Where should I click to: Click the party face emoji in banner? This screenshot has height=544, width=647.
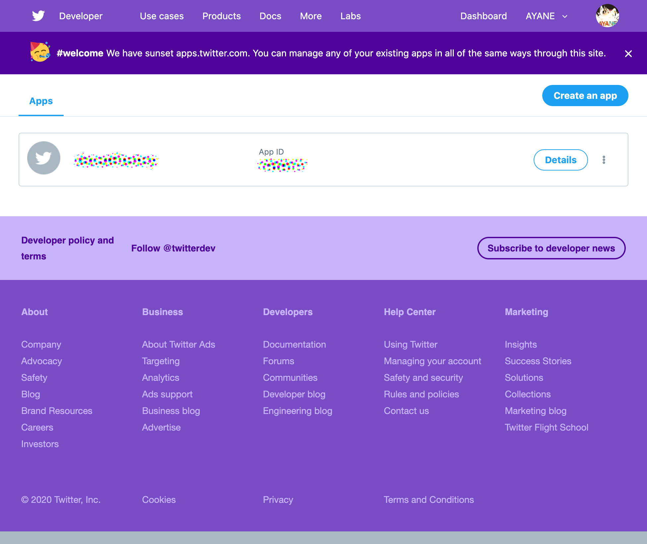click(40, 52)
